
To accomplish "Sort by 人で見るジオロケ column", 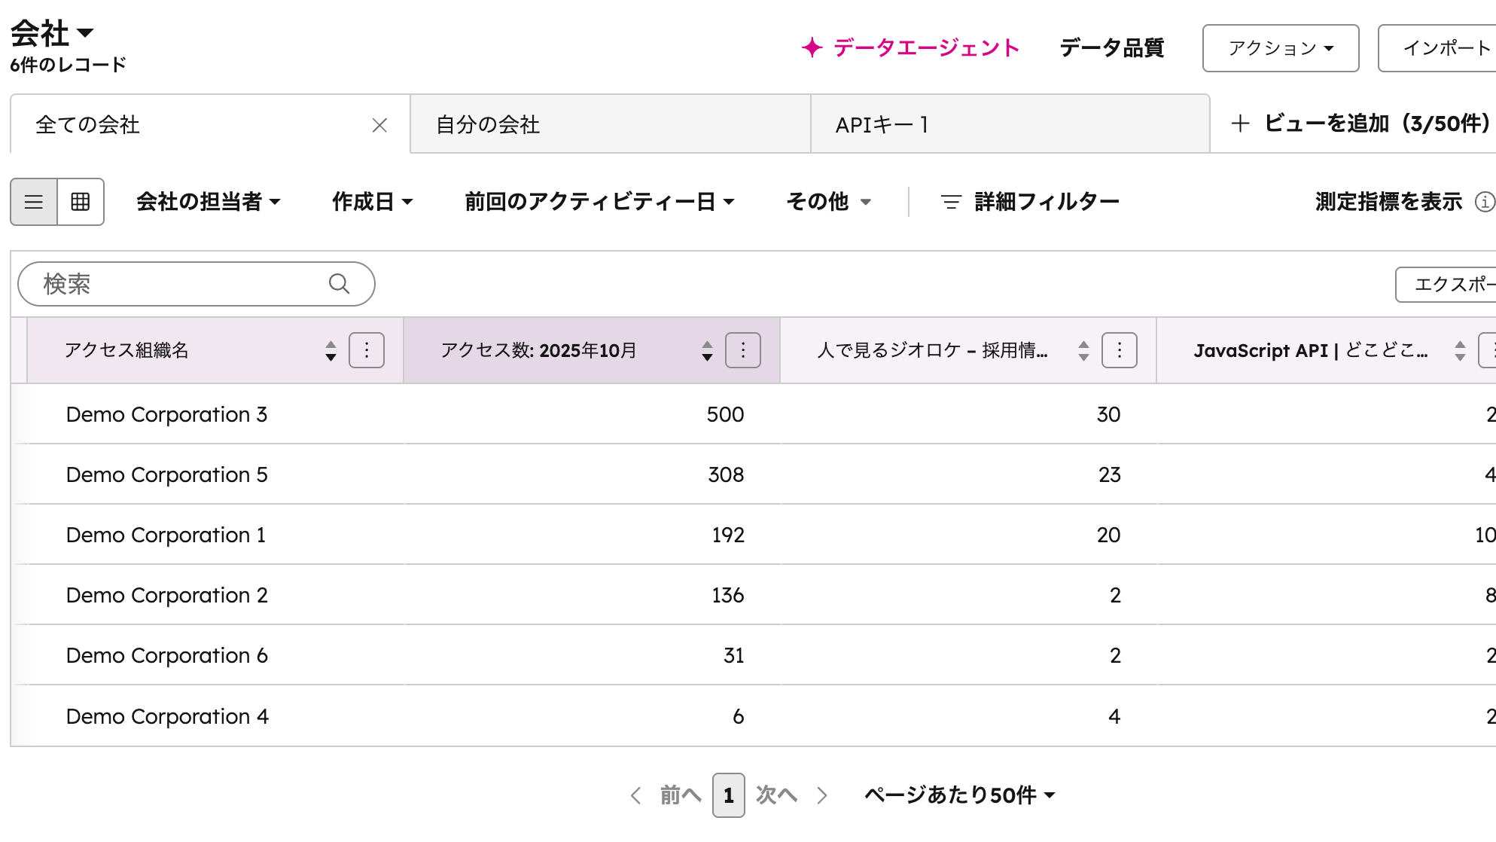I will pyautogui.click(x=1083, y=350).
